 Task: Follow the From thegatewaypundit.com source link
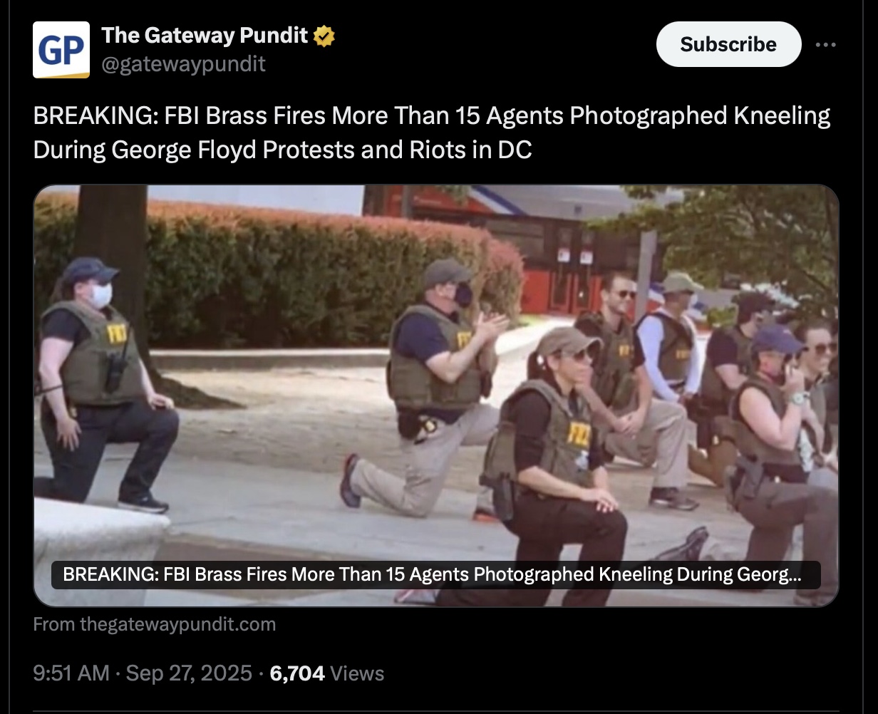[x=154, y=624]
